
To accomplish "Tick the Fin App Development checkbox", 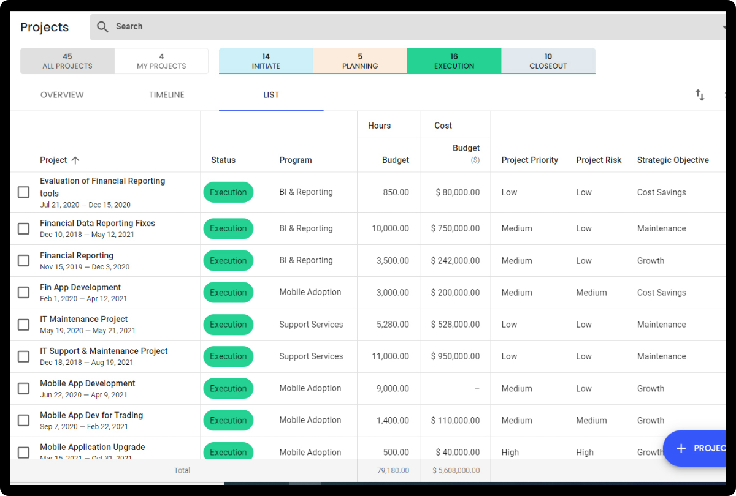I will pyautogui.click(x=23, y=292).
